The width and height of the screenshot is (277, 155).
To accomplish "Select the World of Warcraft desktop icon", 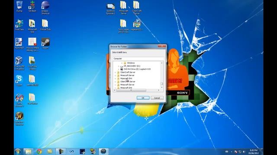I will coord(19,119).
